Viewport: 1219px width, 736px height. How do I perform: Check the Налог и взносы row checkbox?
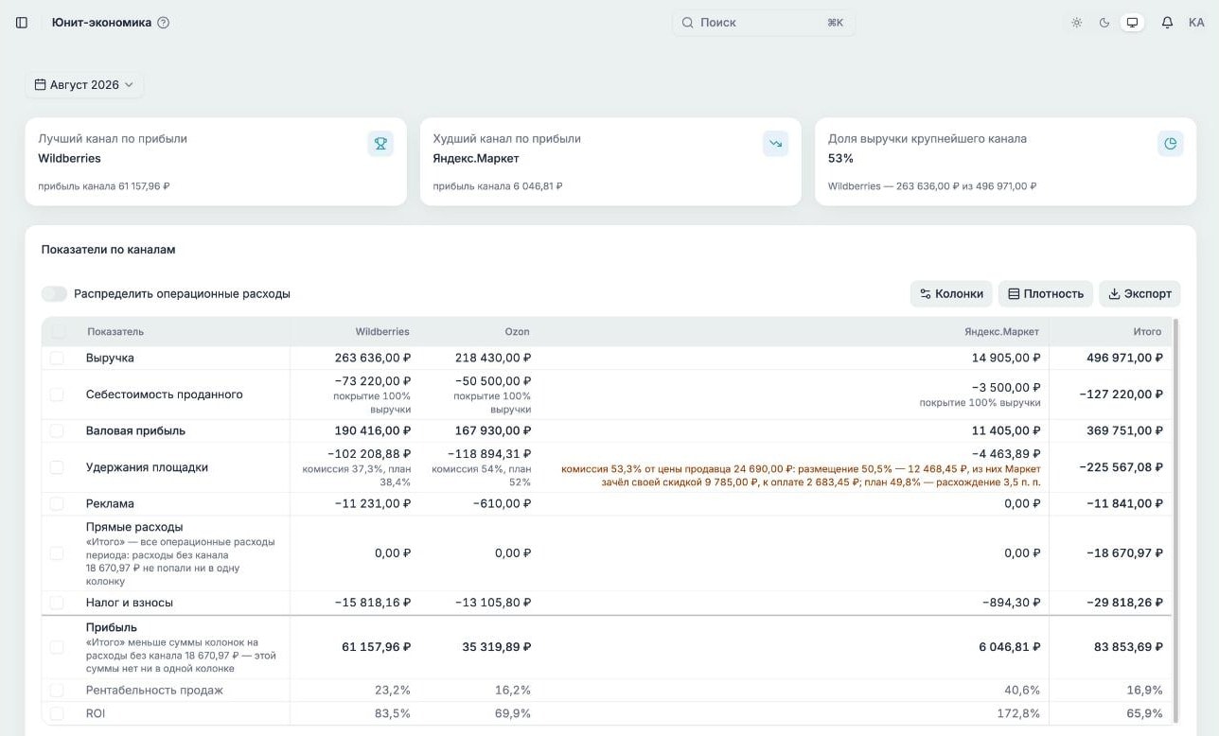[x=57, y=603]
